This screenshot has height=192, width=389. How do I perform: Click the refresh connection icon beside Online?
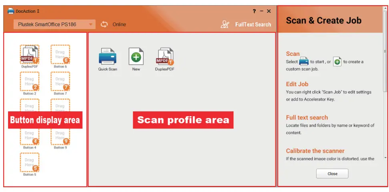(104, 24)
